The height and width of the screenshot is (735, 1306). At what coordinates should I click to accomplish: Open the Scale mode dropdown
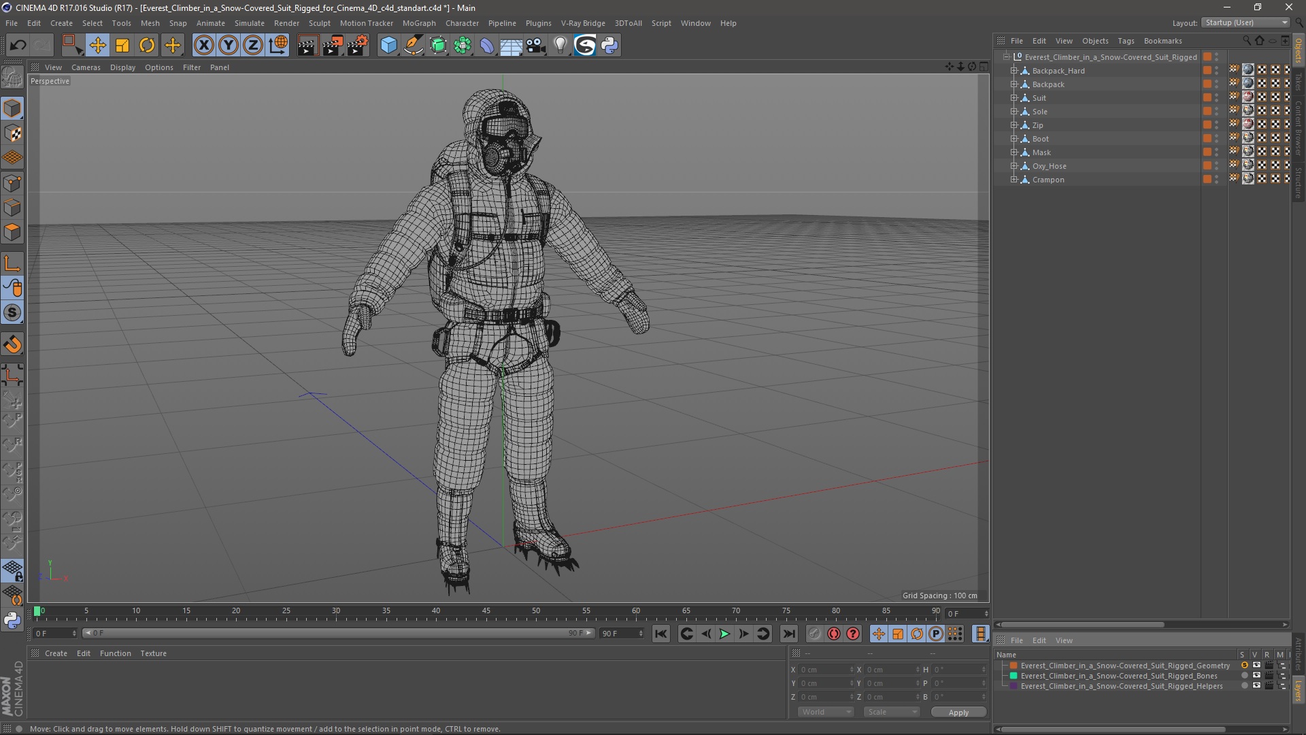pos(891,712)
